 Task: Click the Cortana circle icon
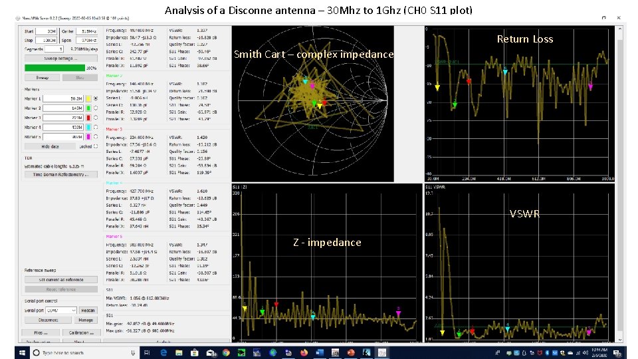(36, 352)
